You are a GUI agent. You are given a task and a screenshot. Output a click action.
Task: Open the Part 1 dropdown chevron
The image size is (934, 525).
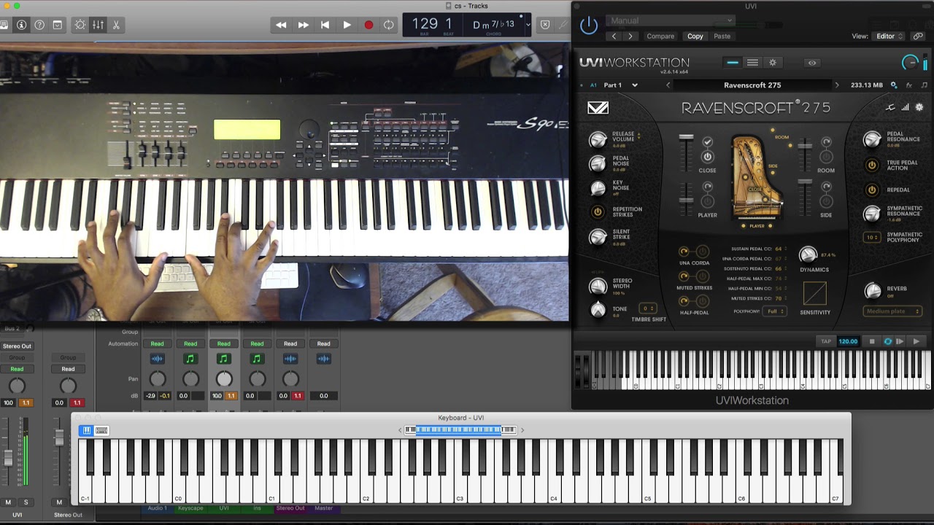[634, 85]
